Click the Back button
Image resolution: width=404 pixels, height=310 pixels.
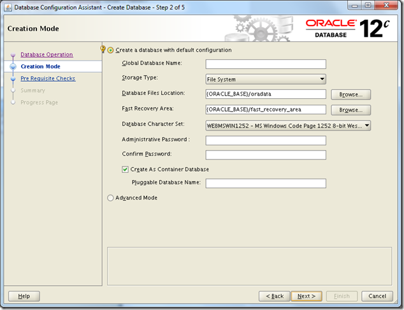[x=274, y=296]
